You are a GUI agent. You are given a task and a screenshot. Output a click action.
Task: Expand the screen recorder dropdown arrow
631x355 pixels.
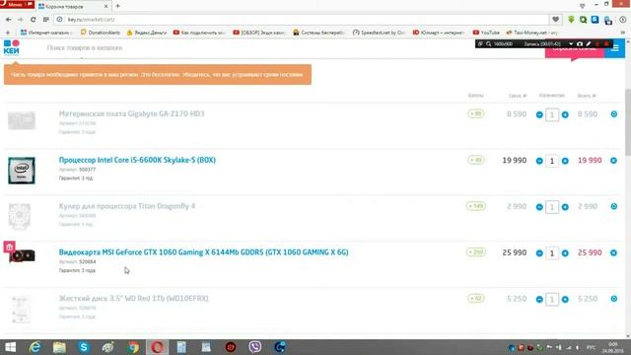(x=571, y=43)
